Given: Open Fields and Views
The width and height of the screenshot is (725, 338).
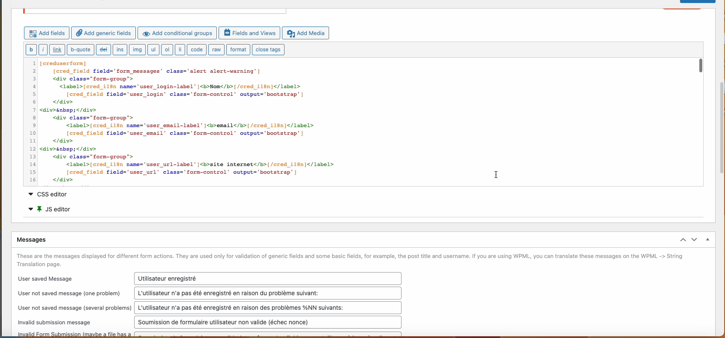Looking at the screenshot, I should click(x=249, y=33).
